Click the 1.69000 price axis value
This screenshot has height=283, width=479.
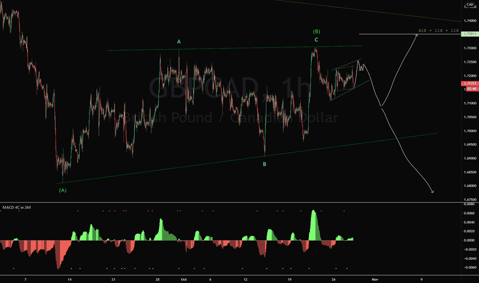point(470,158)
